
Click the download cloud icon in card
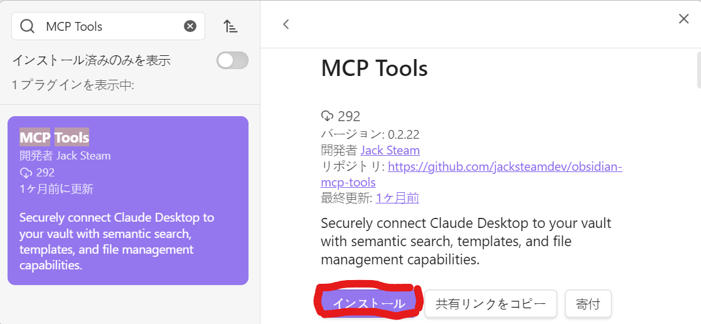(26, 172)
